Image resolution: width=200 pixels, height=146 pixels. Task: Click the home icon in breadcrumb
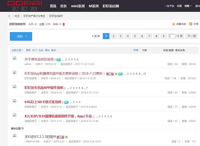[9, 16]
